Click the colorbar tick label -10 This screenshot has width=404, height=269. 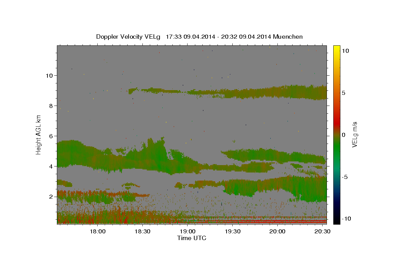(346, 219)
